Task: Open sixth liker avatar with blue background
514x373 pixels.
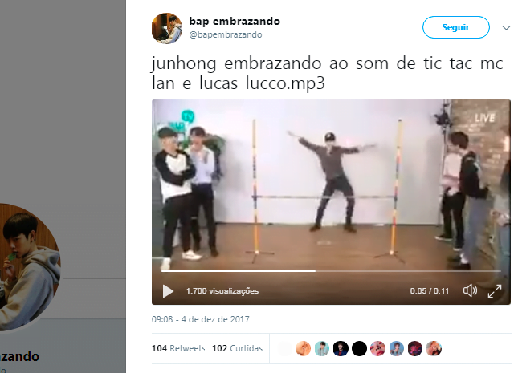Action: click(397, 348)
